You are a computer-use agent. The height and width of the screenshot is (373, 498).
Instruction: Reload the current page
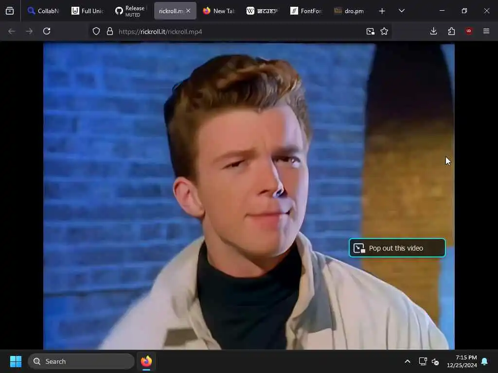(47, 31)
